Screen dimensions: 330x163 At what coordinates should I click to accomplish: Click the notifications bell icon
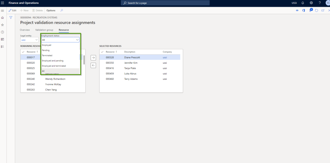click(303, 3)
